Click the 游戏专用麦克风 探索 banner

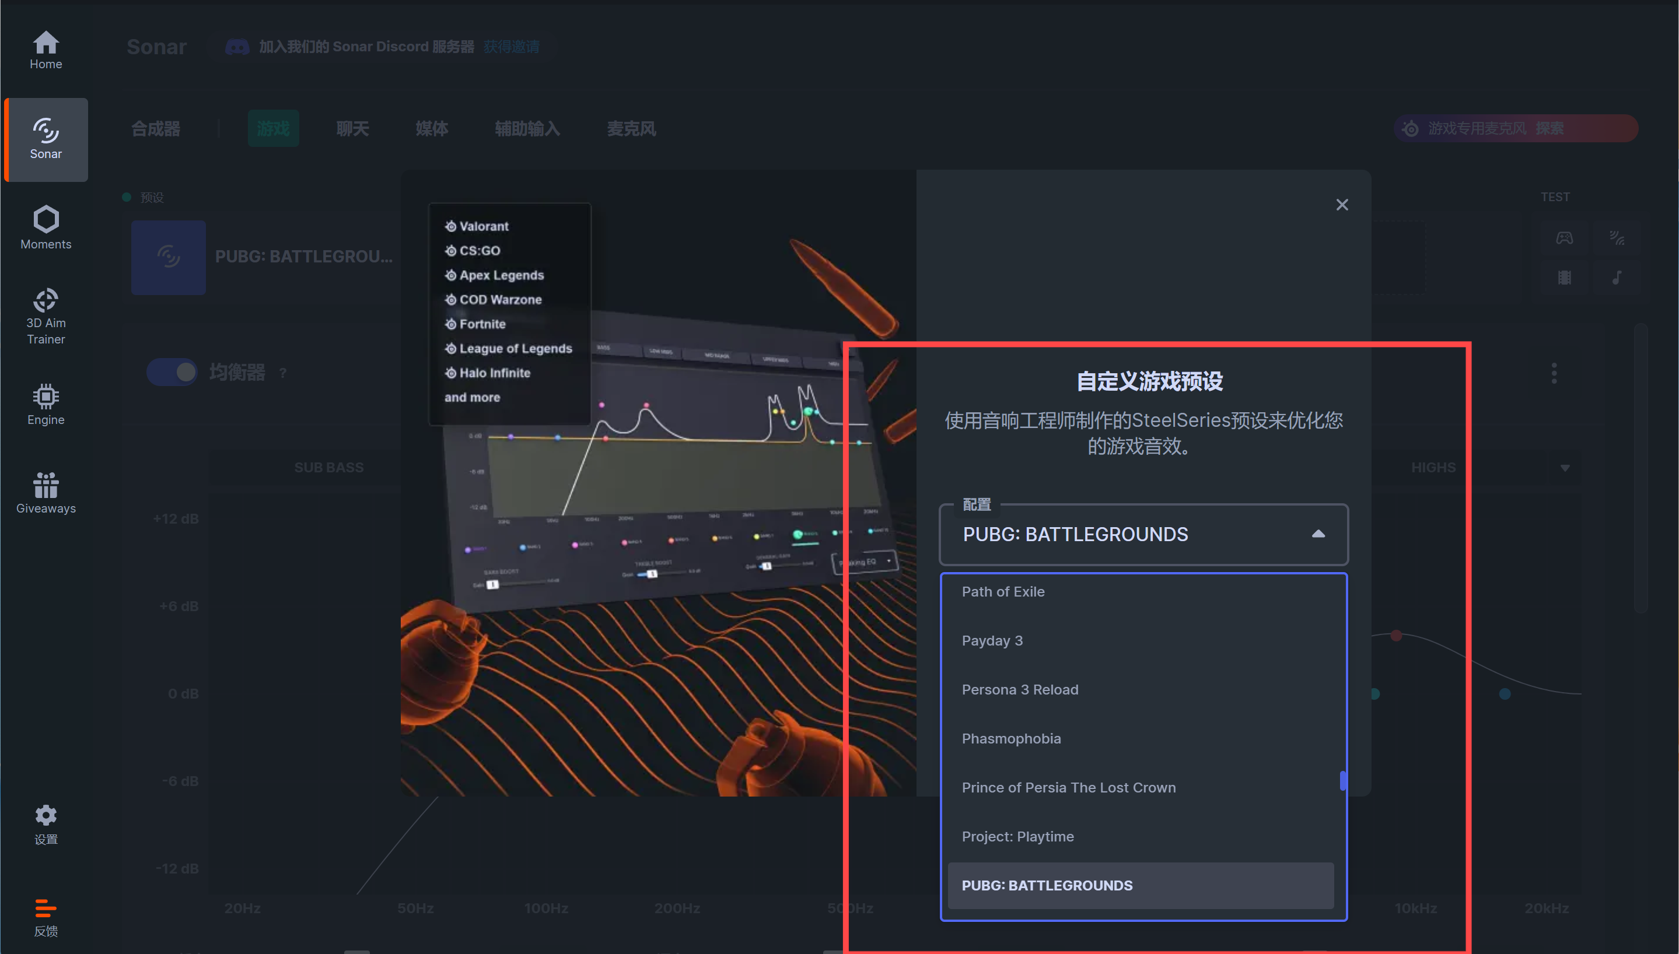click(1516, 128)
